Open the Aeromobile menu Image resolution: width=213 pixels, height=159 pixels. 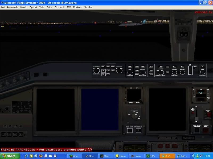[12, 7]
